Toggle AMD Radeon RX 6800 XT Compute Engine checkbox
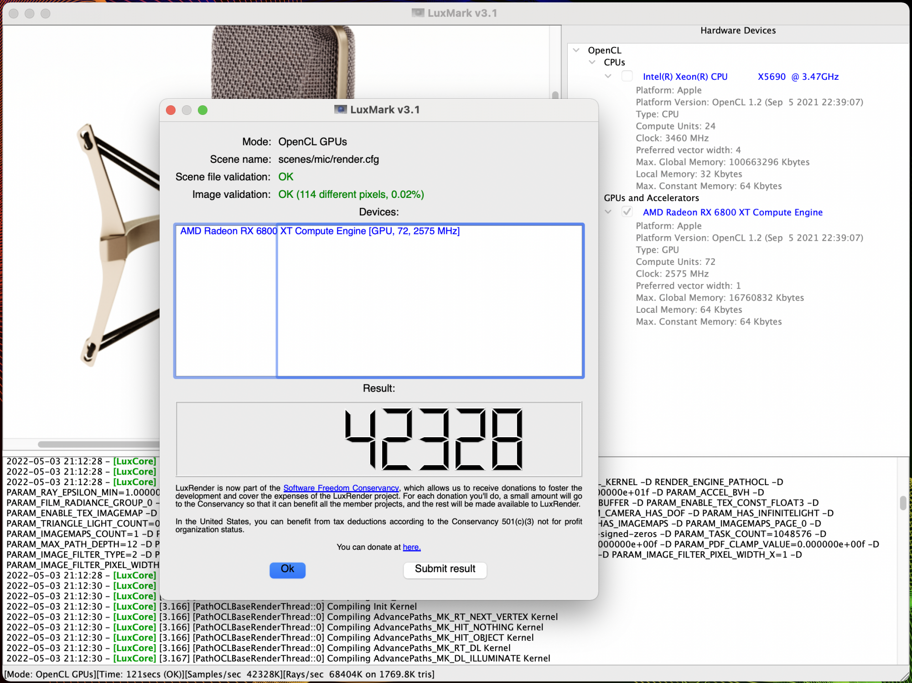Image resolution: width=912 pixels, height=683 pixels. click(627, 212)
